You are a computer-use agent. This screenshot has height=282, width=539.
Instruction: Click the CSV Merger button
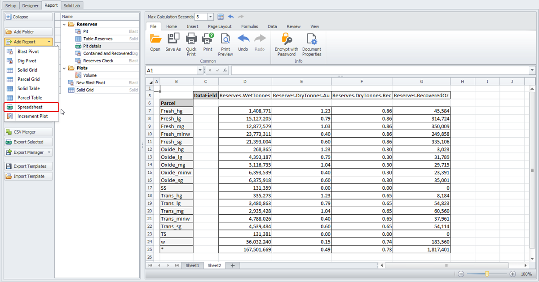pyautogui.click(x=28, y=132)
